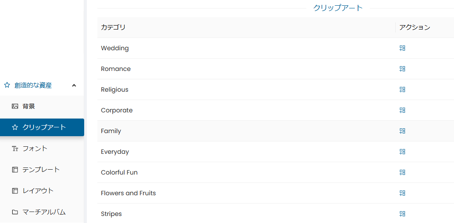454x223 pixels.
Task: Collapse the 創造的な資産 section chevron
Action: coord(74,85)
